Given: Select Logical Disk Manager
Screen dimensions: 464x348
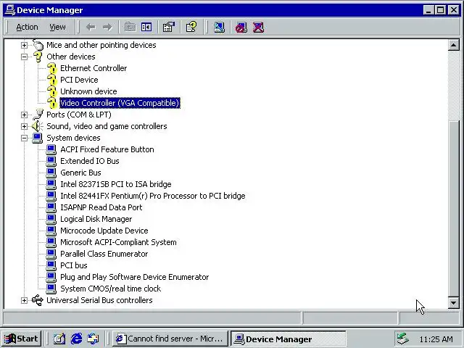Looking at the screenshot, I should point(96,219).
